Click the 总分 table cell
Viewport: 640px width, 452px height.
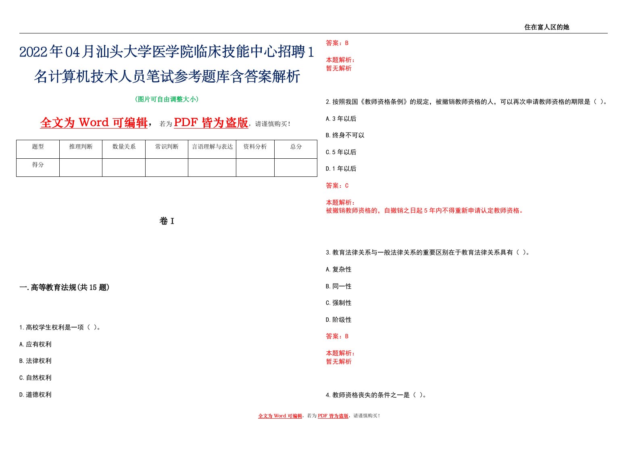point(296,149)
